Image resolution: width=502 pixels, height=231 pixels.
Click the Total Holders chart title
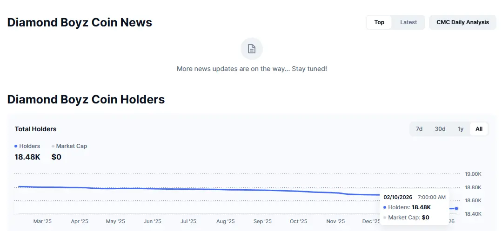[x=35, y=129]
